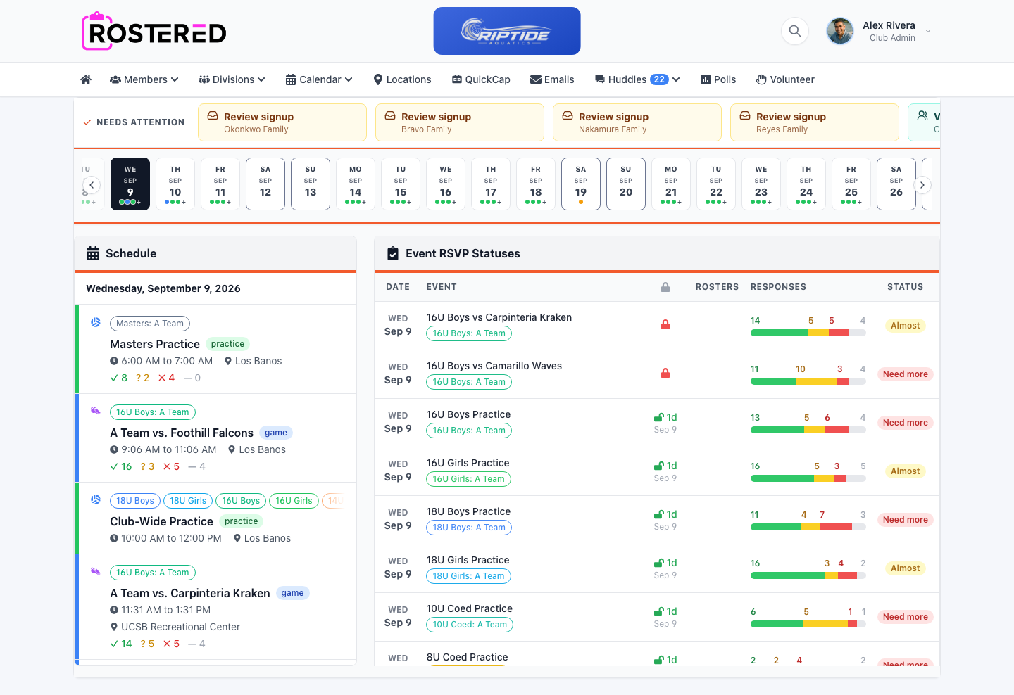Image resolution: width=1014 pixels, height=695 pixels.
Task: Go to Locations page
Action: coord(402,79)
